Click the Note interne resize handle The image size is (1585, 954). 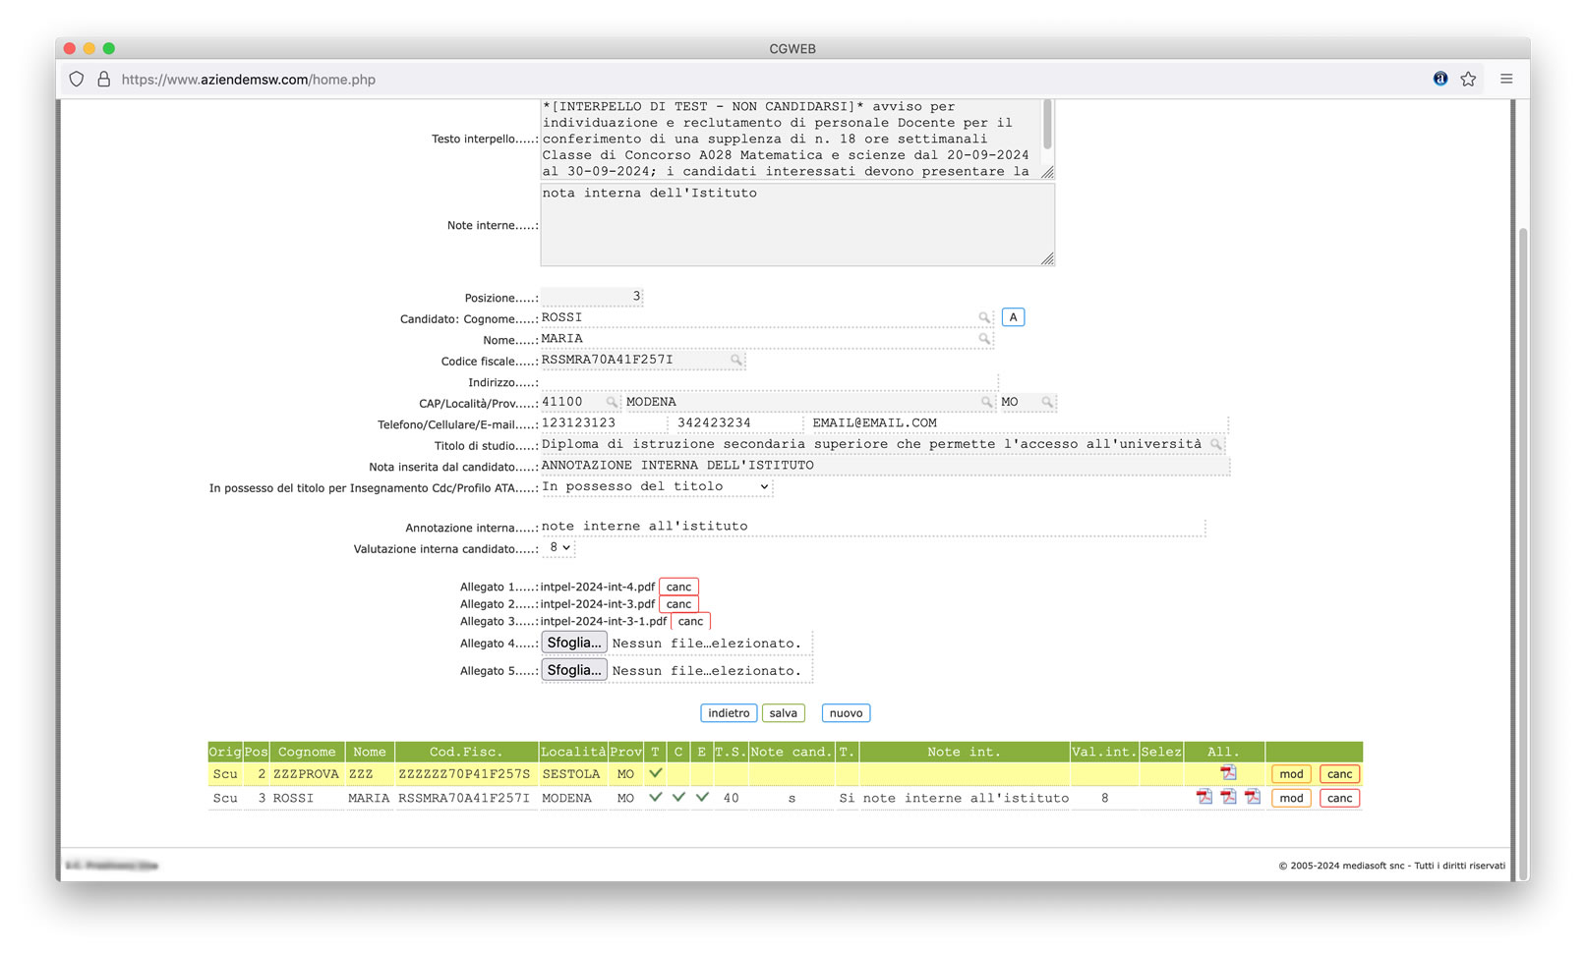point(1047,258)
